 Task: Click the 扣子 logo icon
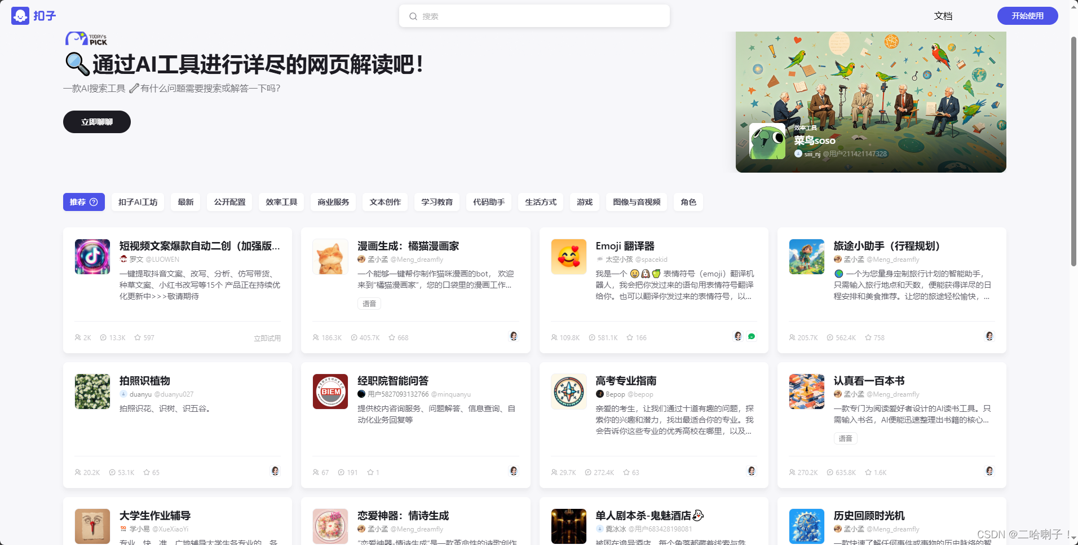[x=20, y=16]
